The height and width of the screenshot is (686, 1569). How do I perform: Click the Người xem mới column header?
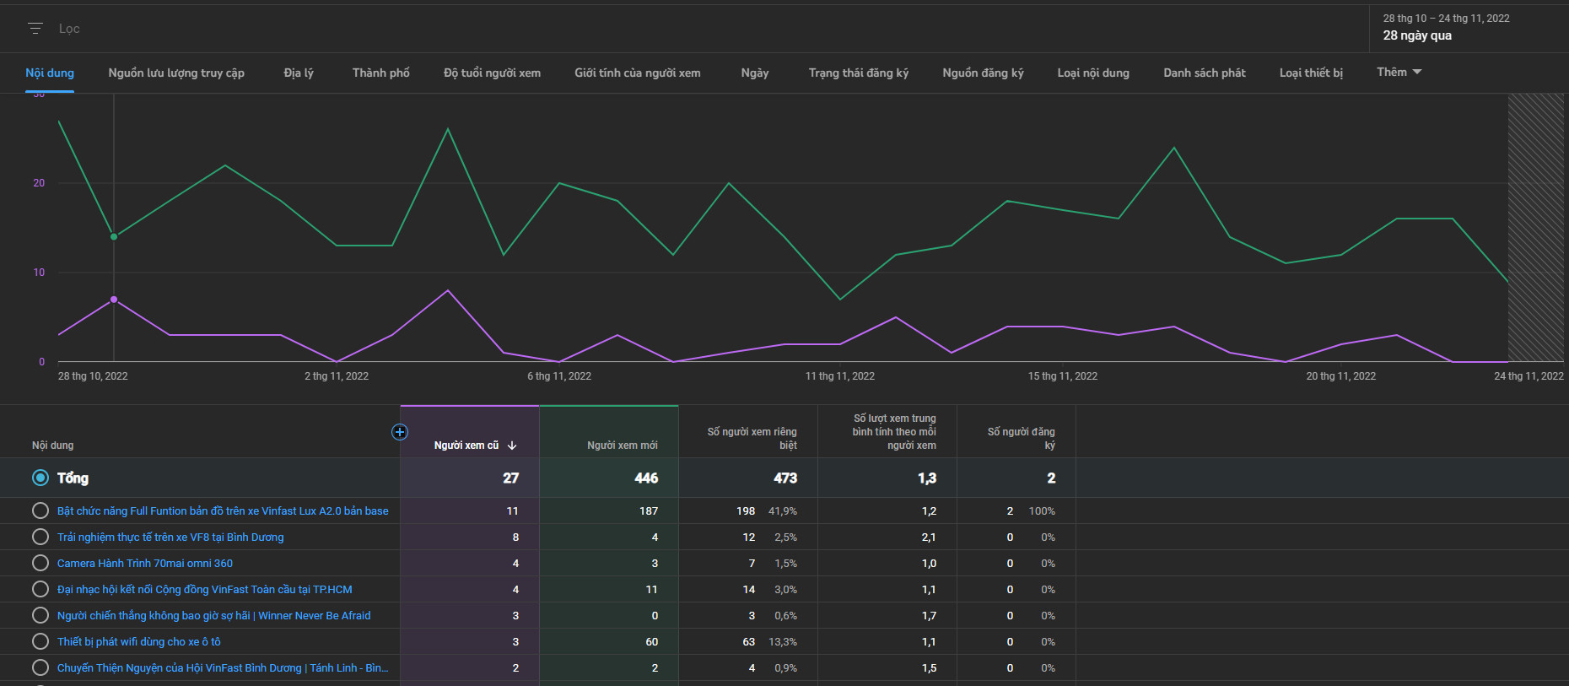tap(622, 446)
